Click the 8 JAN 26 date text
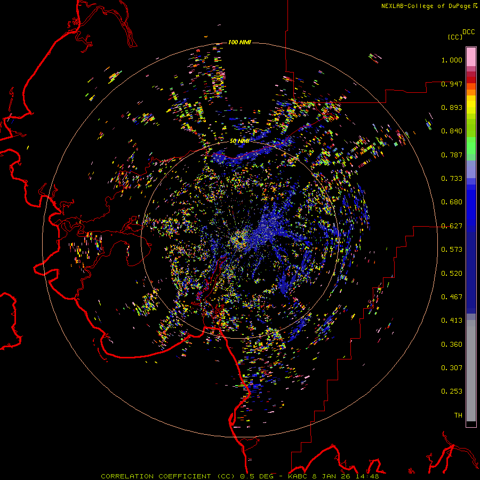The height and width of the screenshot is (480, 480). pos(331,476)
